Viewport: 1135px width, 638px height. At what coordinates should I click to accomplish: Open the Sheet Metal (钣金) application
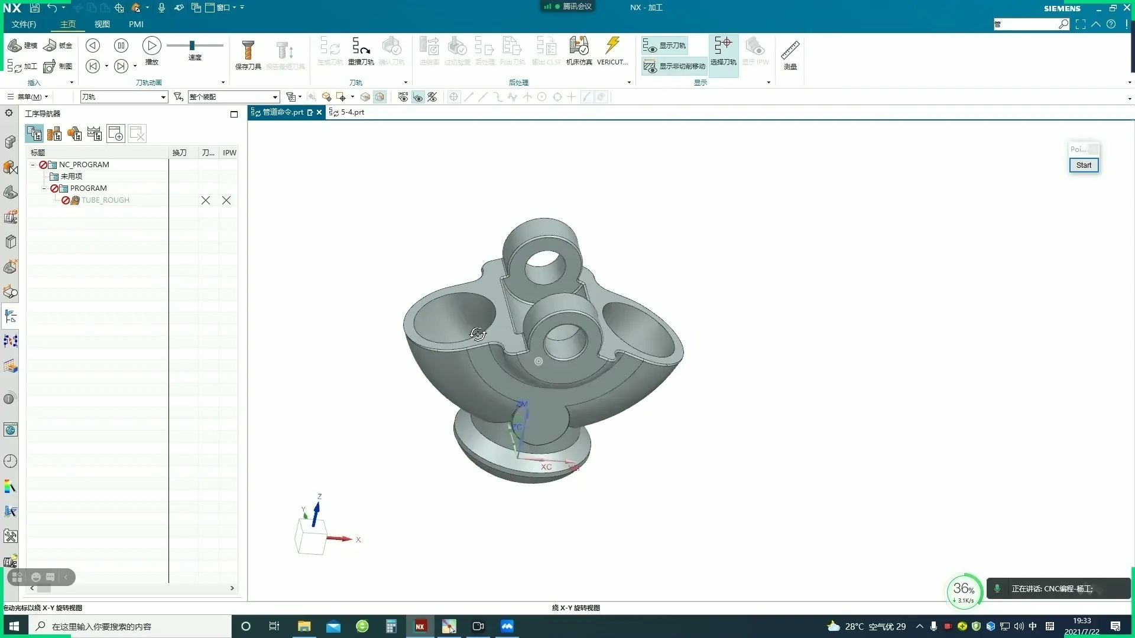58,45
